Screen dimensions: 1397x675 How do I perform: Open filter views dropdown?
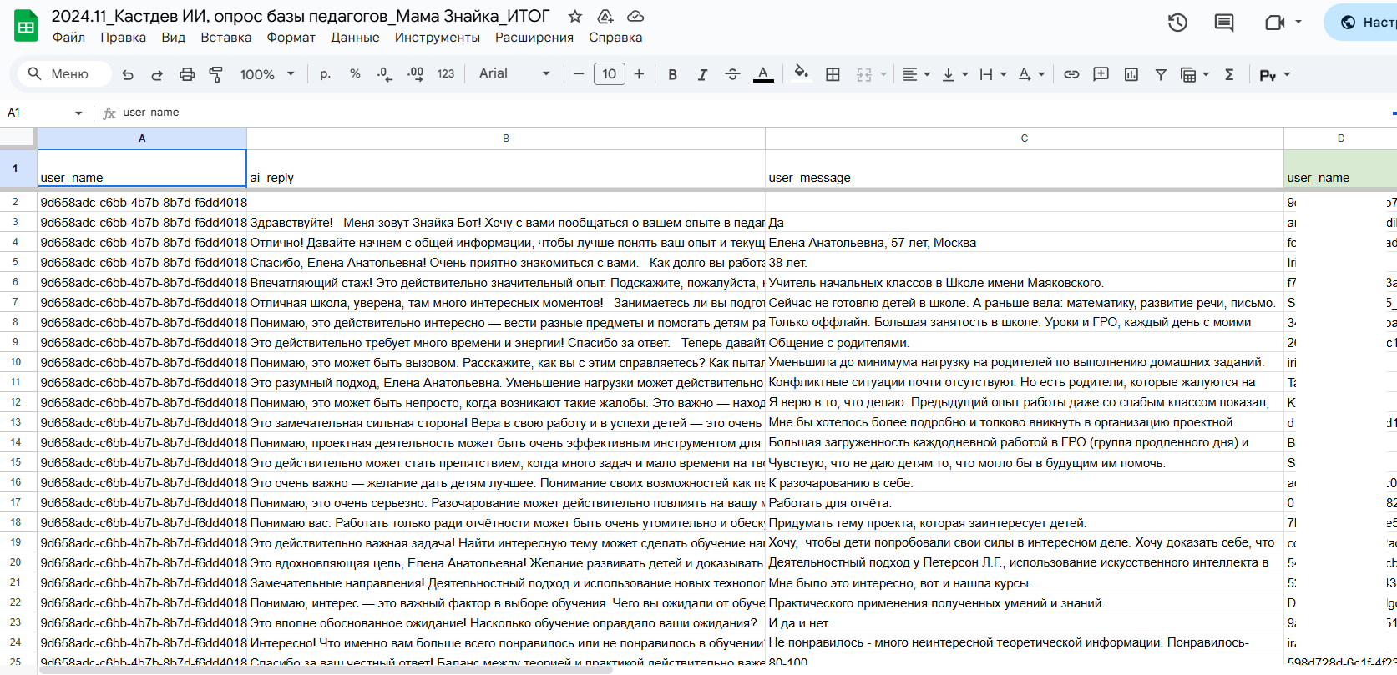tap(1195, 74)
